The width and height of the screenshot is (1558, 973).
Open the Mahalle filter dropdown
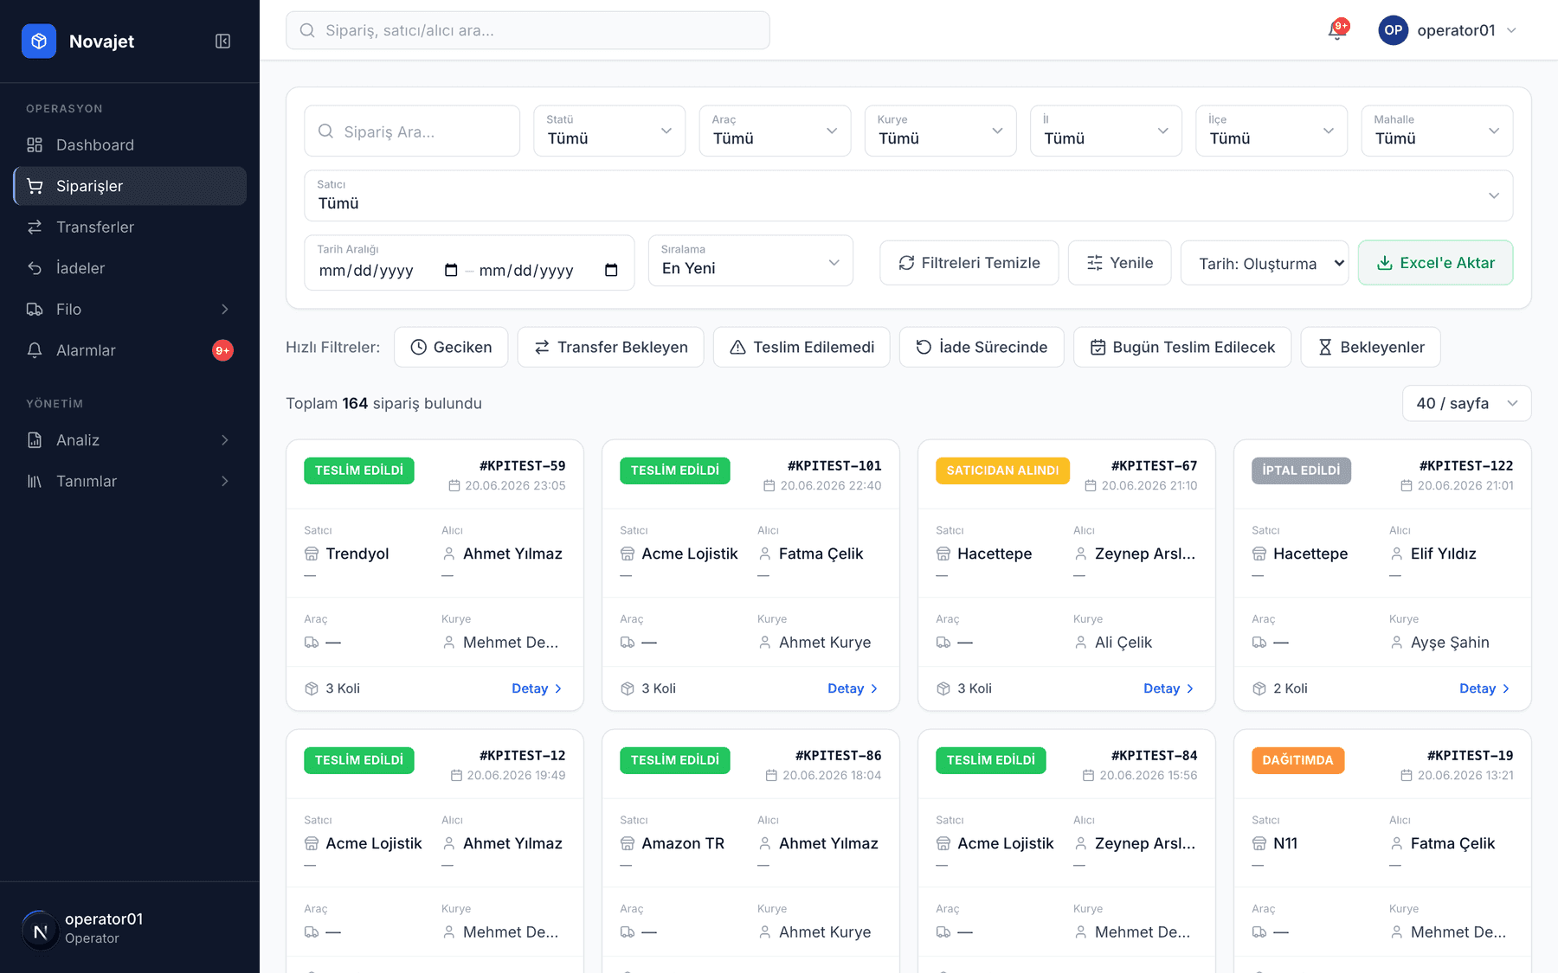tap(1437, 131)
